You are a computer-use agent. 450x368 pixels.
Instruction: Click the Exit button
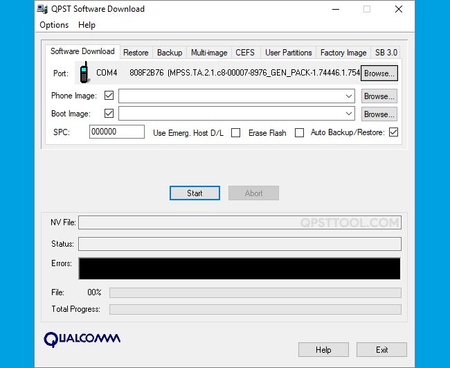381,349
